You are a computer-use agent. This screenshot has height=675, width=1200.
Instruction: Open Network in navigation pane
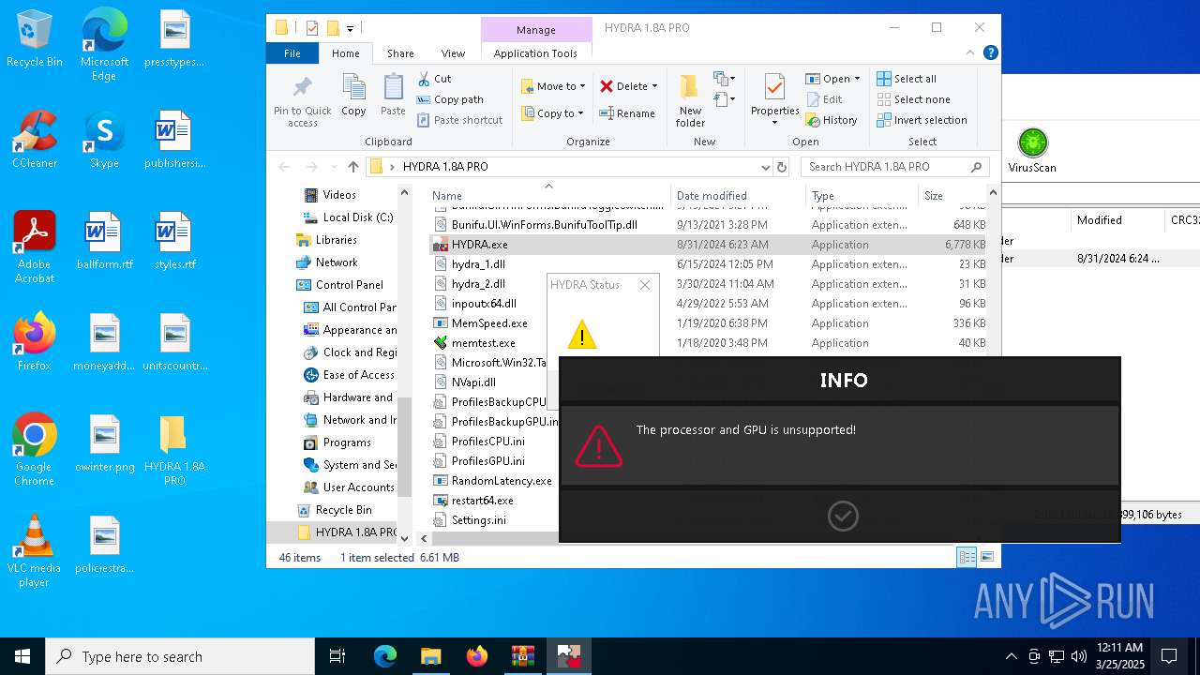(326, 262)
